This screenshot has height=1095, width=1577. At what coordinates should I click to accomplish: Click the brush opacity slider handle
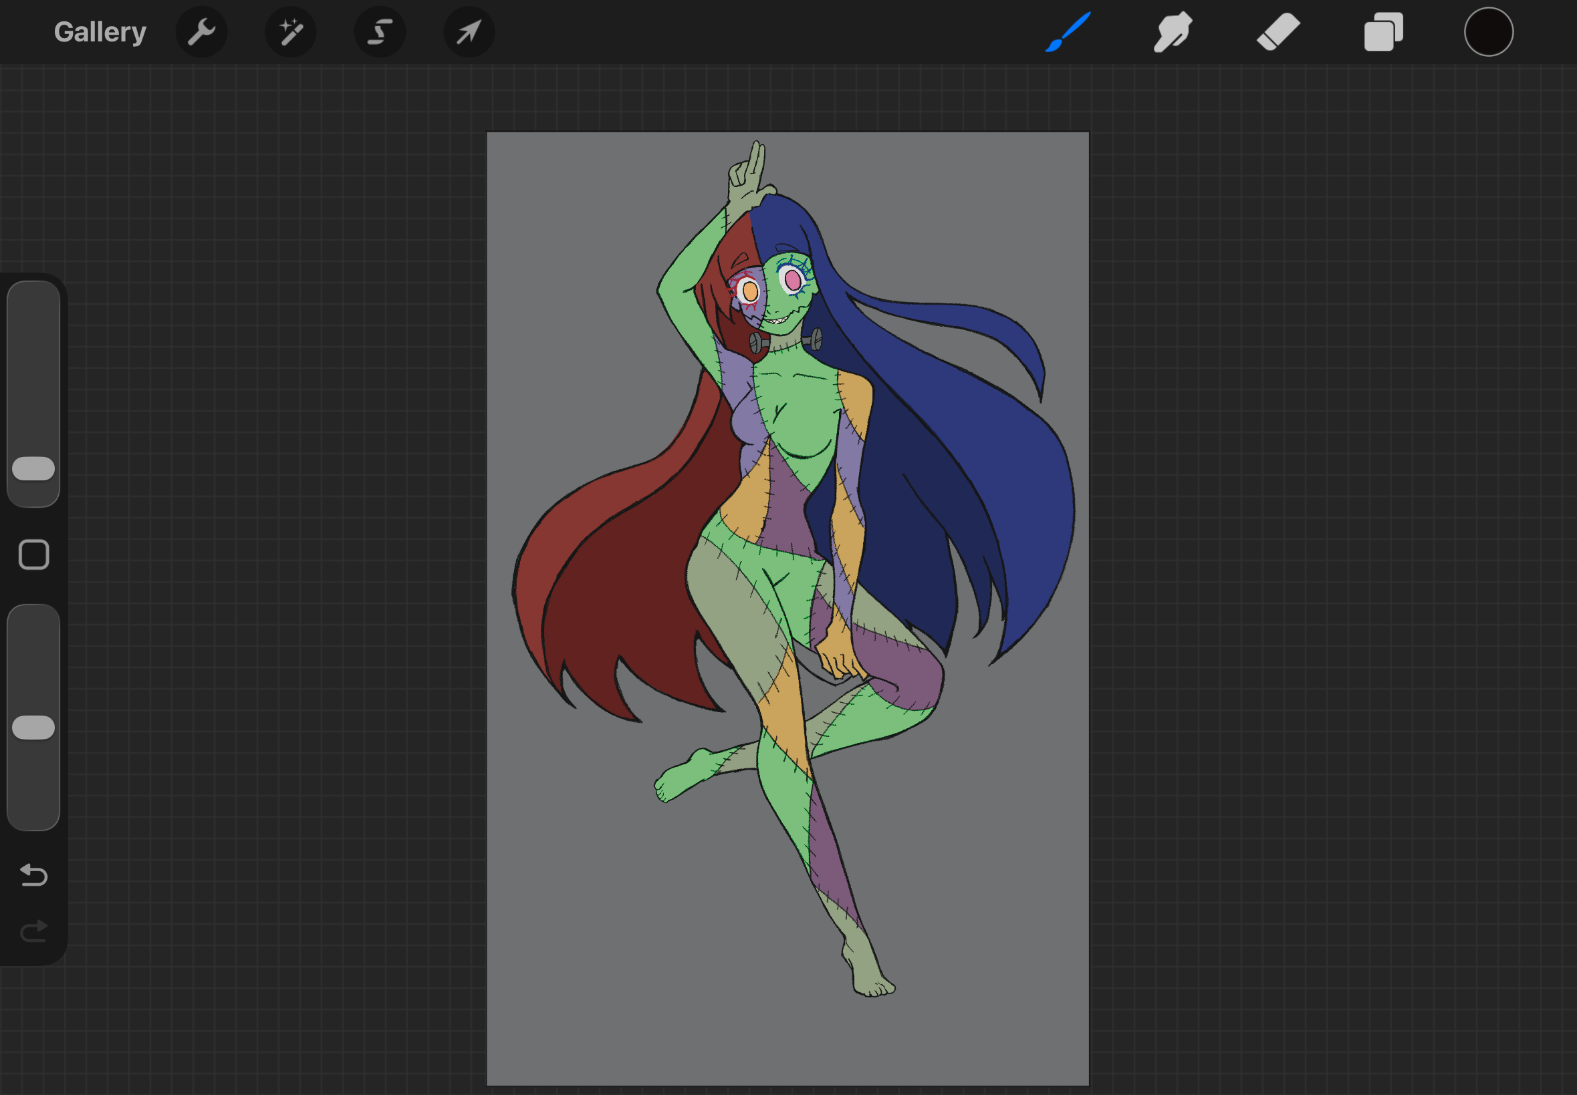click(33, 728)
